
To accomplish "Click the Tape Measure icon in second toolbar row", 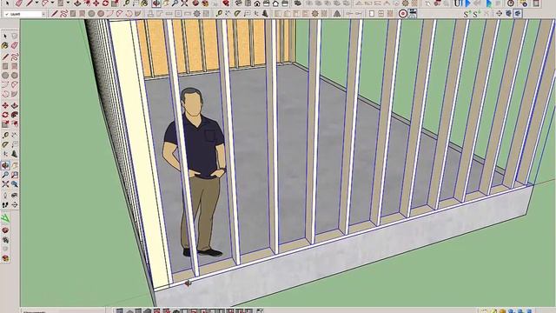I will coord(219,14).
